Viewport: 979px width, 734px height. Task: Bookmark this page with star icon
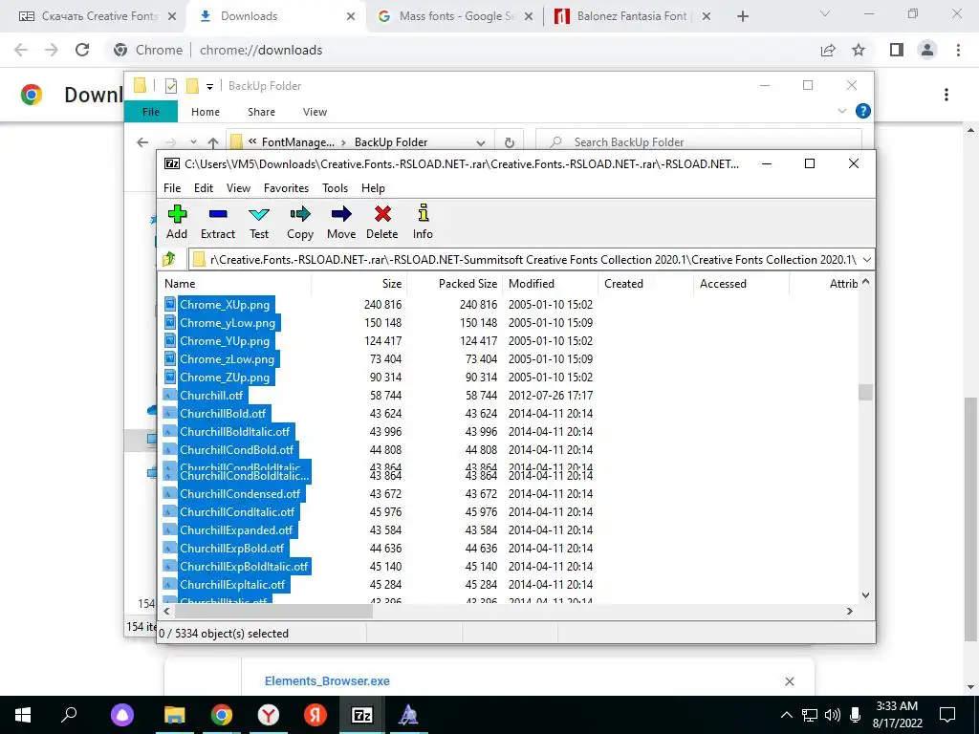(859, 50)
